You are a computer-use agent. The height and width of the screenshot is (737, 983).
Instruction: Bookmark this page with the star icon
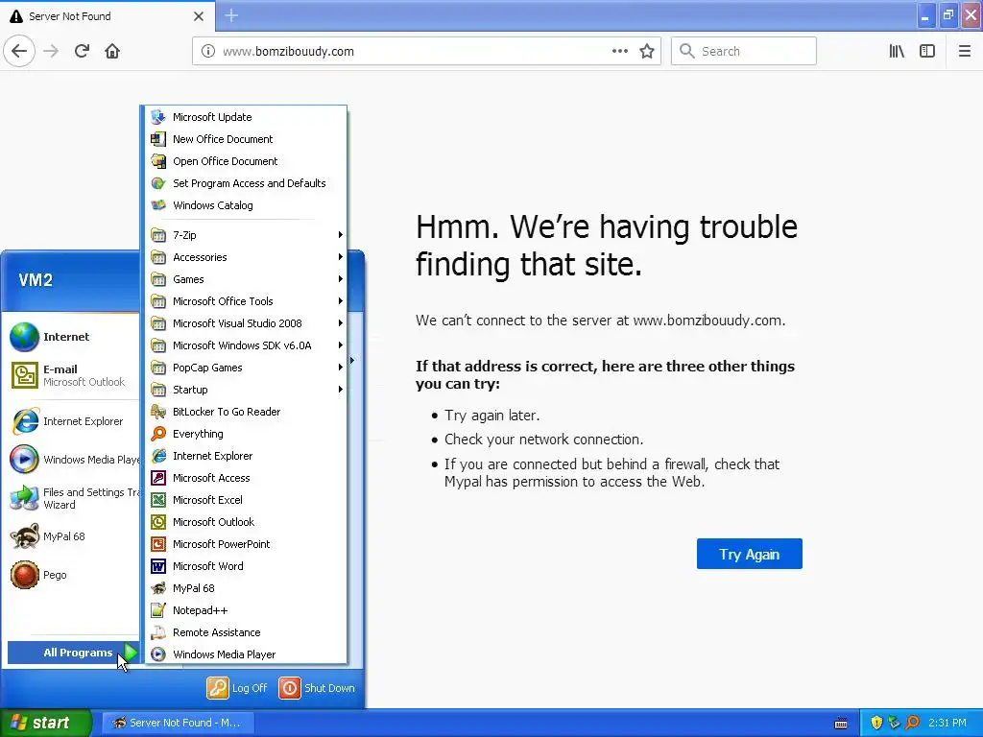pyautogui.click(x=647, y=51)
